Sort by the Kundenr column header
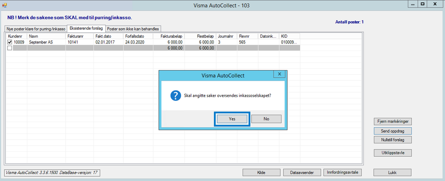 click(x=17, y=36)
